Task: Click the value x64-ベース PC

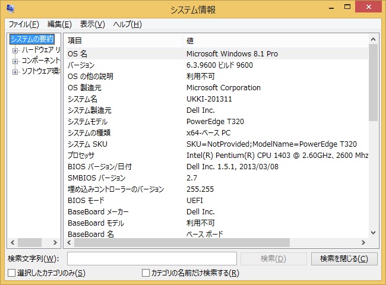Action: (x=208, y=133)
